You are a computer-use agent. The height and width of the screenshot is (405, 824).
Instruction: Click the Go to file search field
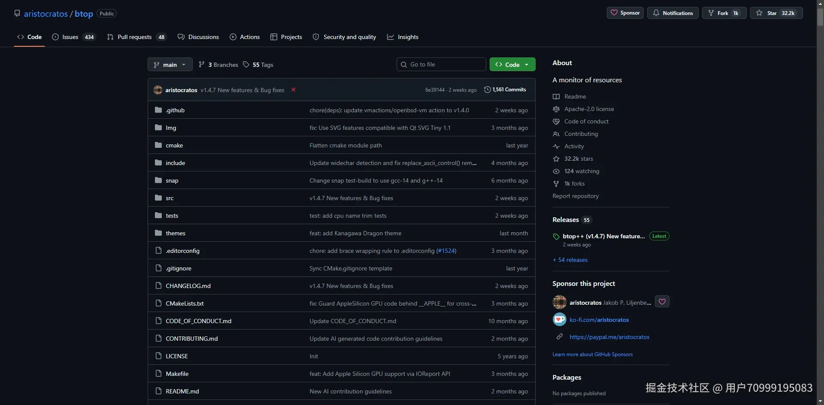click(441, 64)
